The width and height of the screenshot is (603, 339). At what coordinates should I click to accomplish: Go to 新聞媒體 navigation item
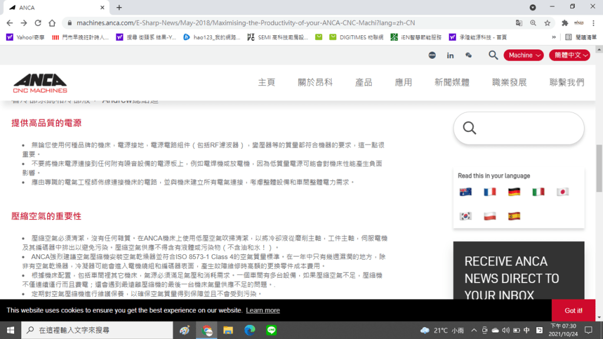[452, 82]
